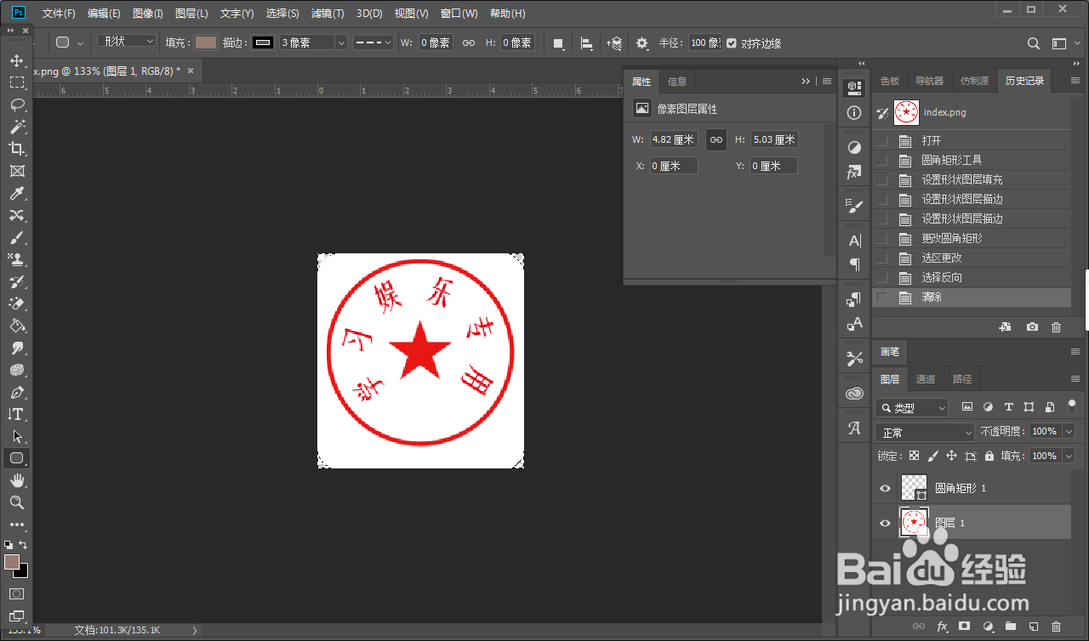The height and width of the screenshot is (641, 1089).
Task: Toggle lock position icon
Action: coord(951,456)
